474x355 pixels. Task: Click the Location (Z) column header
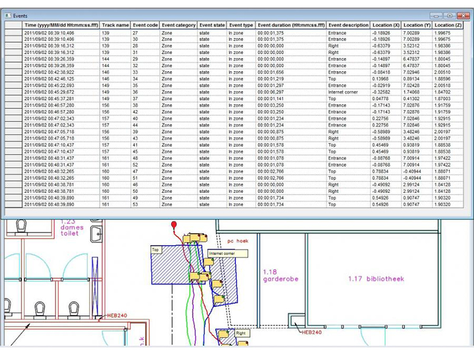[x=449, y=25]
